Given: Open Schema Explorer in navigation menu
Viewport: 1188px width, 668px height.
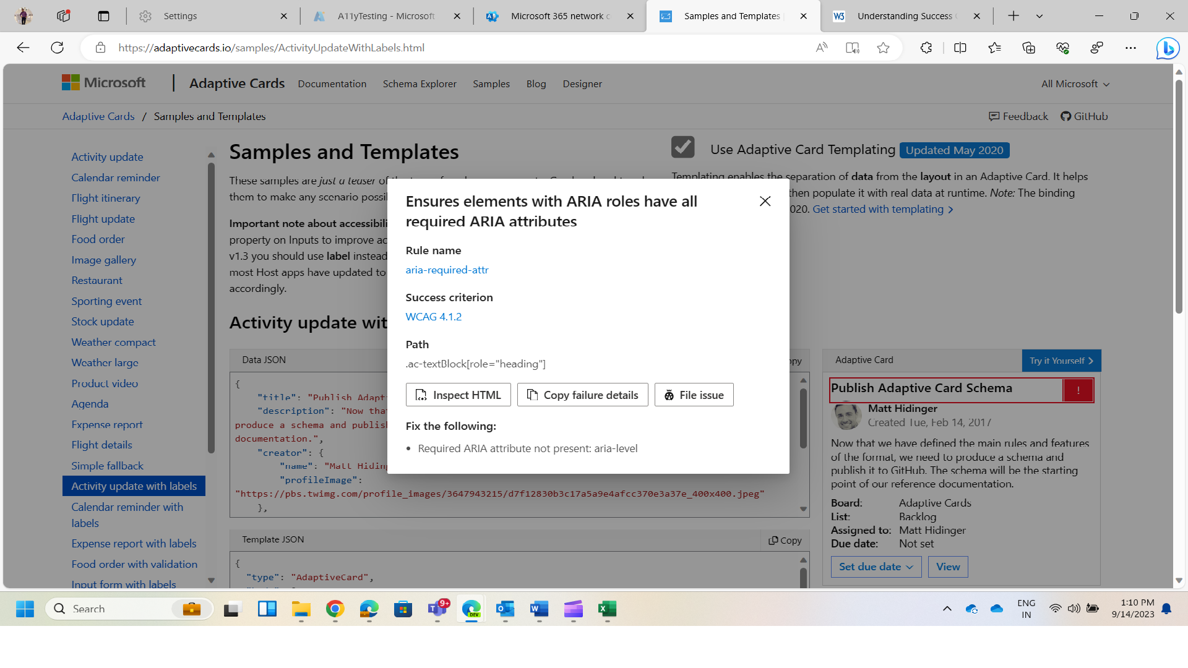Looking at the screenshot, I should click(x=420, y=84).
